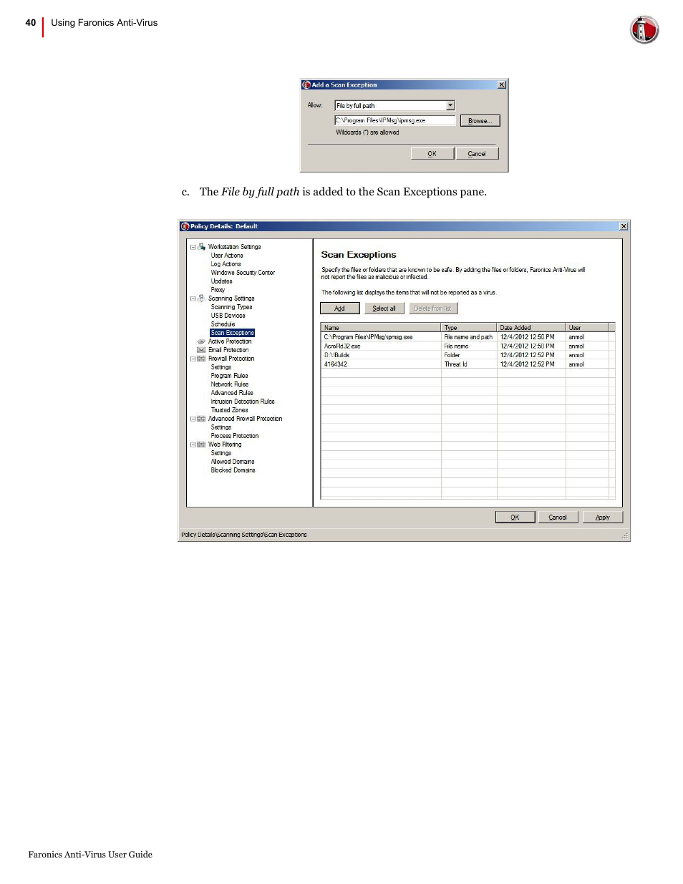Select Advanced Rules in the tree
This screenshot has width=683, height=884.
(232, 393)
